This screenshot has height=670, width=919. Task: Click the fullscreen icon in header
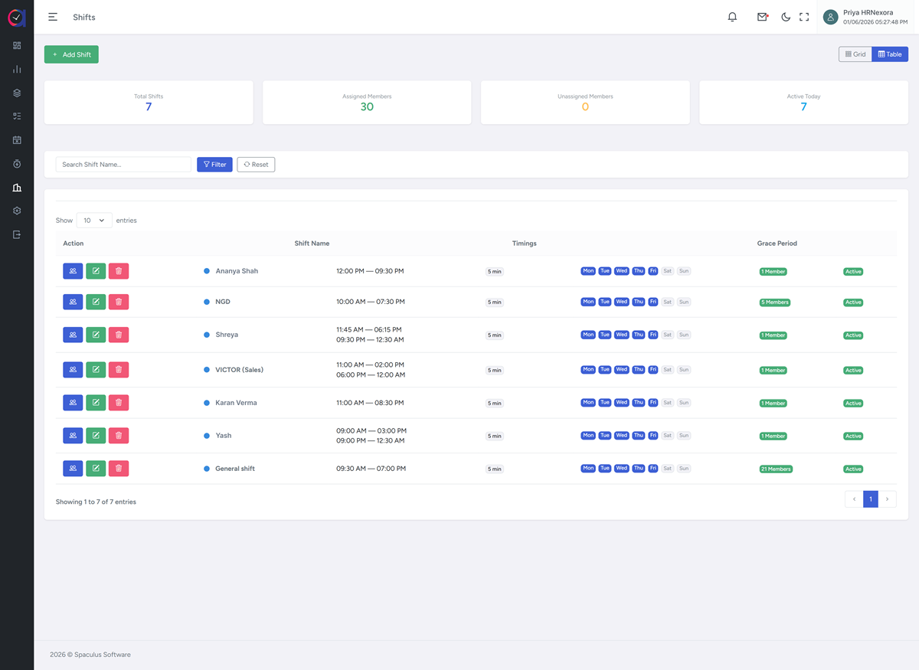tap(804, 17)
